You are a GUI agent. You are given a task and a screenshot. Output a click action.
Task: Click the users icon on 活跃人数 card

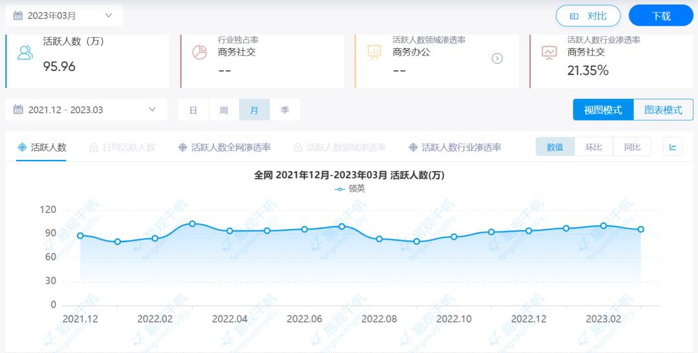[x=25, y=52]
